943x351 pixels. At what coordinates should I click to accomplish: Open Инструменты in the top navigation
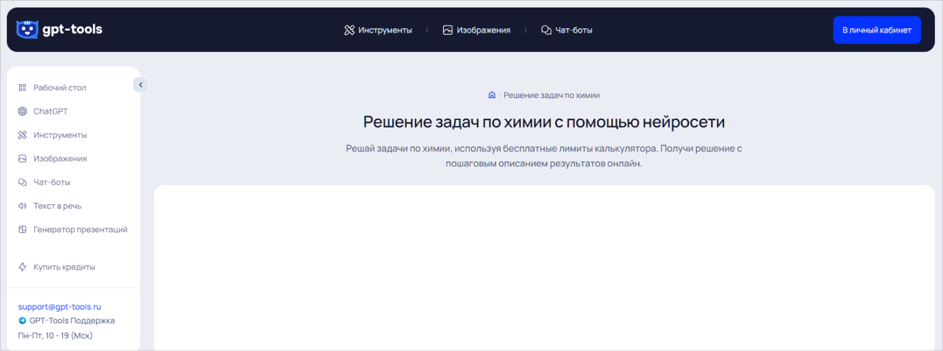385,30
